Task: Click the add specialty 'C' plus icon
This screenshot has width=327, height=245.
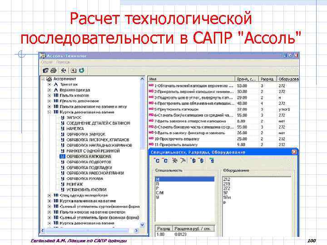Action: point(157,161)
